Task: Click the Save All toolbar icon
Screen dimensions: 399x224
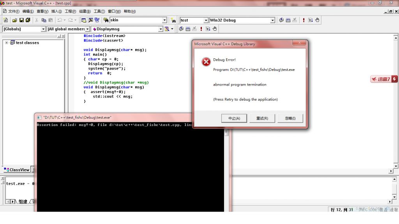Action: [28, 20]
